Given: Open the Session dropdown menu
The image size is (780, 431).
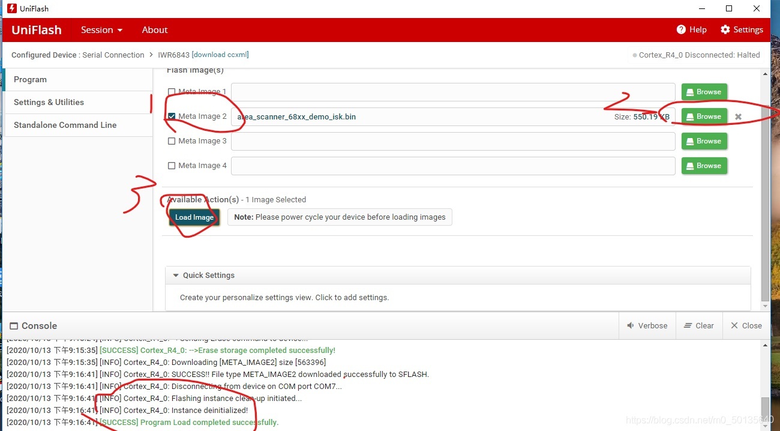Looking at the screenshot, I should [101, 30].
